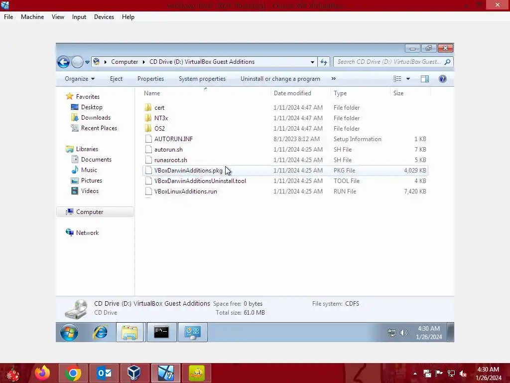Open Explorer Help icon

443,78
